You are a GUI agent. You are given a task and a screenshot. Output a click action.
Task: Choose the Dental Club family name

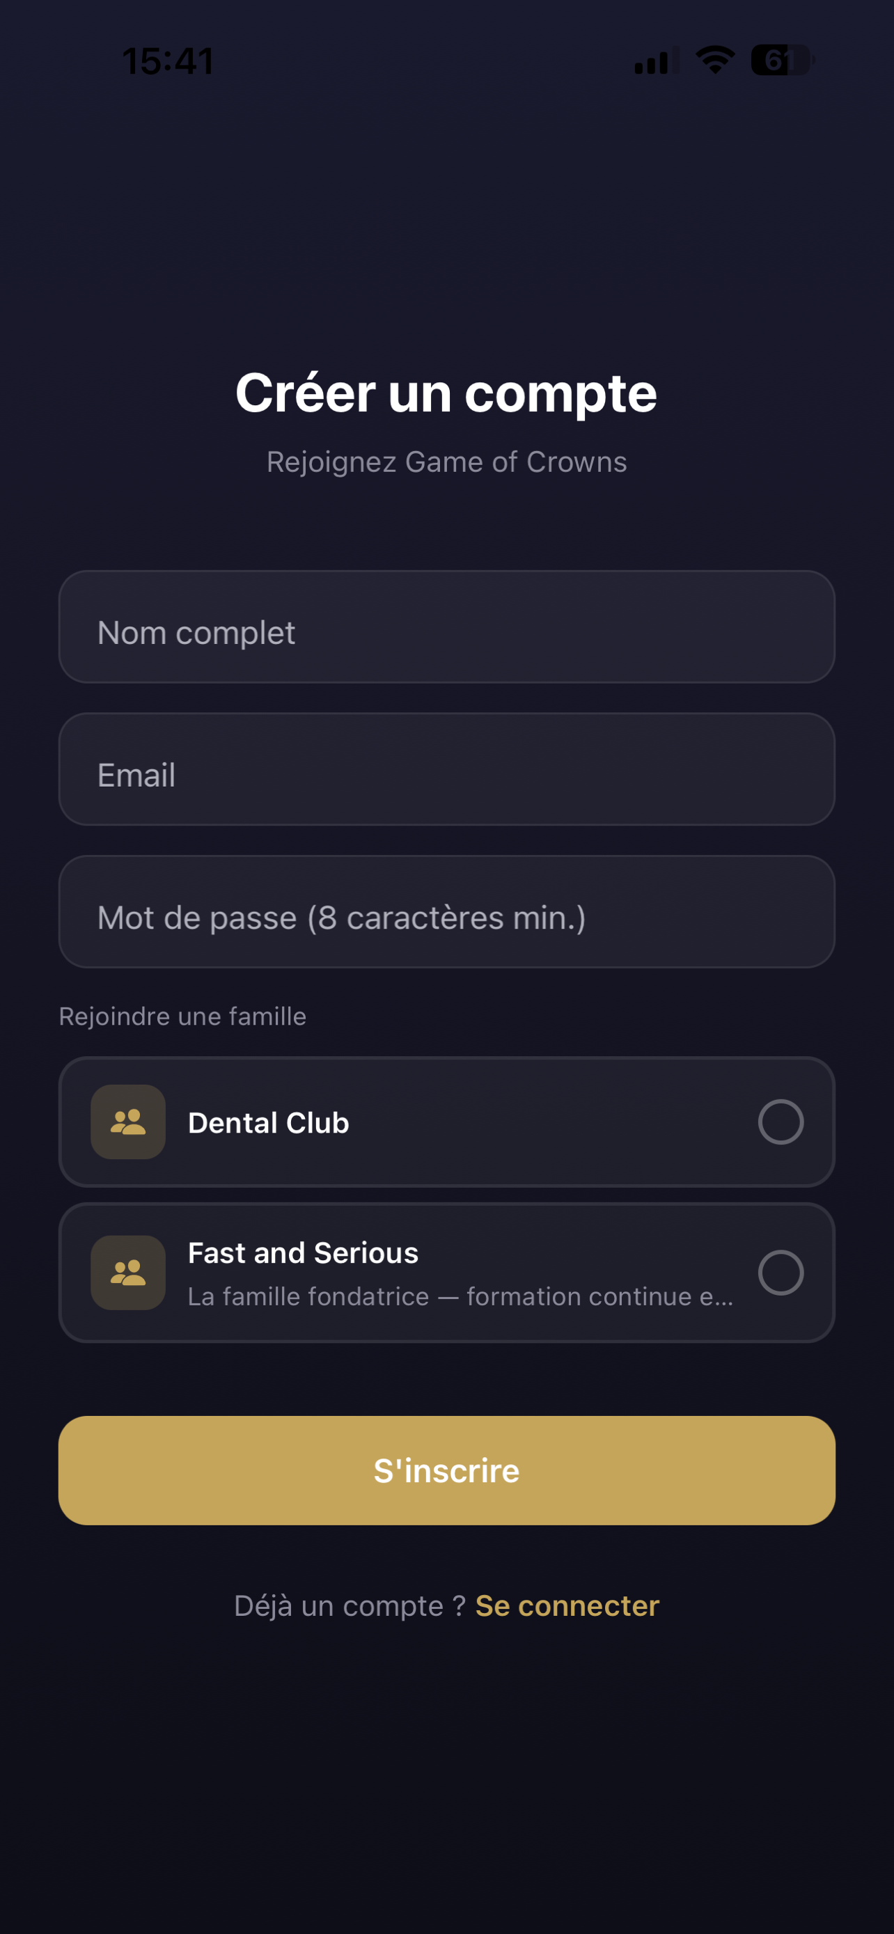268,1123
